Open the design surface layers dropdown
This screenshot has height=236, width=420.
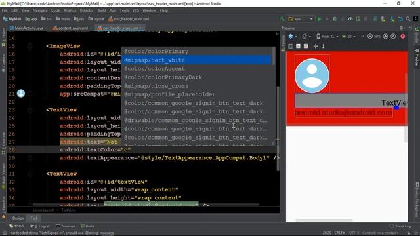293,37
